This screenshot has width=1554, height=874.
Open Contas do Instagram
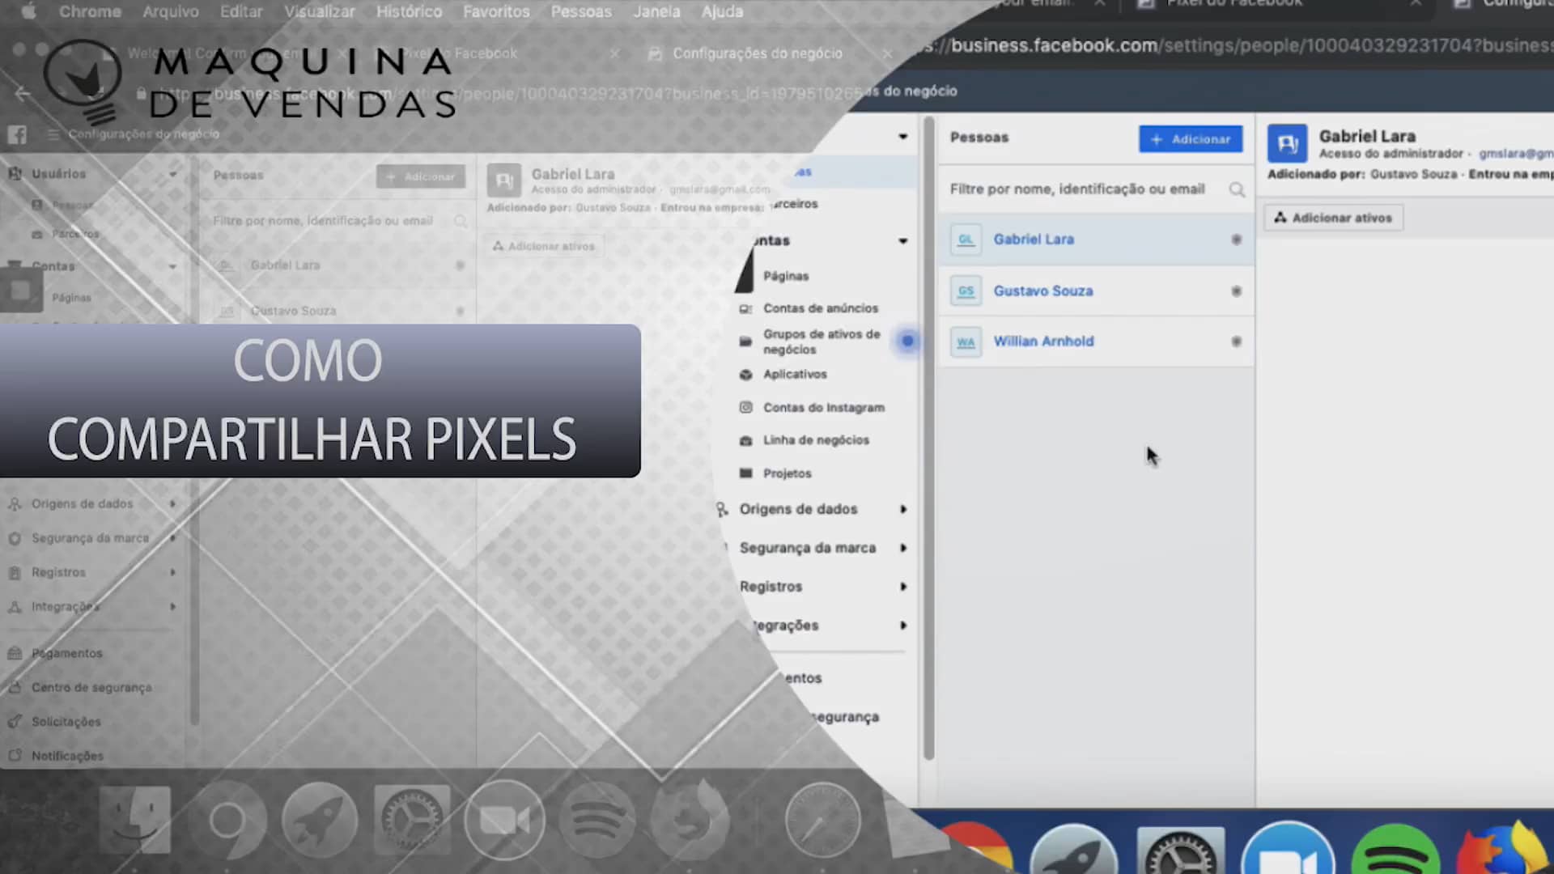pyautogui.click(x=824, y=407)
